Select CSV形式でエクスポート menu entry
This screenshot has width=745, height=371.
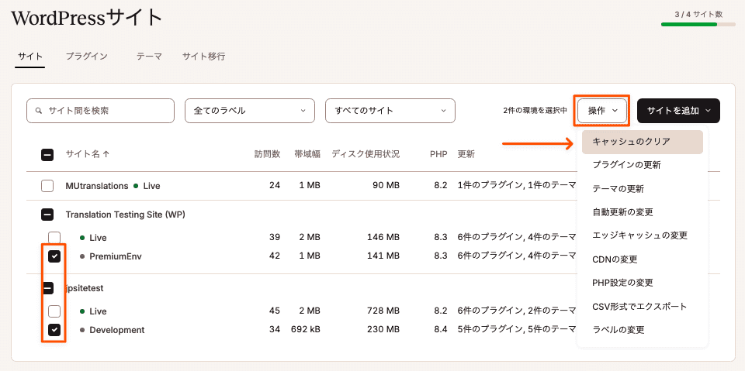pos(639,306)
